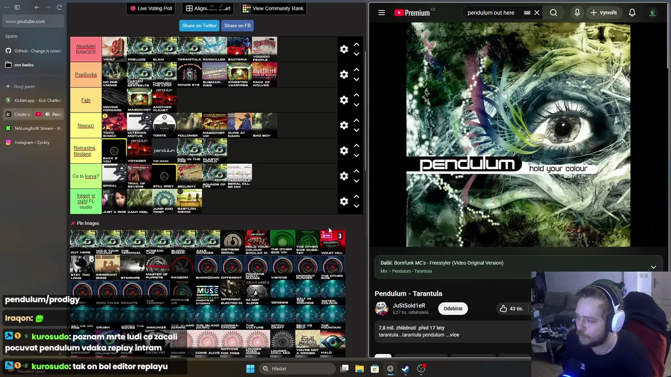Click the YouTube search magnifier button
Image resolution: width=671 pixels, height=377 pixels.
pyautogui.click(x=554, y=13)
